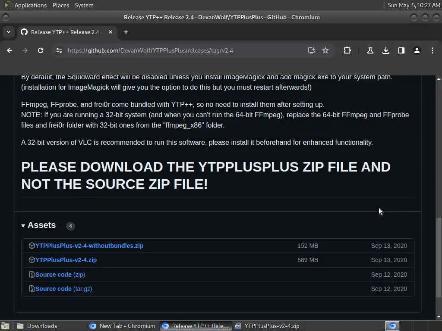Click the 689 MB size text
442x331 pixels.
[307, 260]
